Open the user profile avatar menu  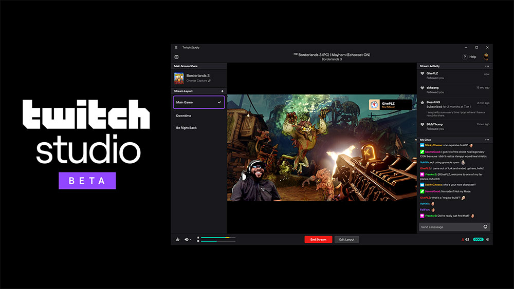click(486, 56)
